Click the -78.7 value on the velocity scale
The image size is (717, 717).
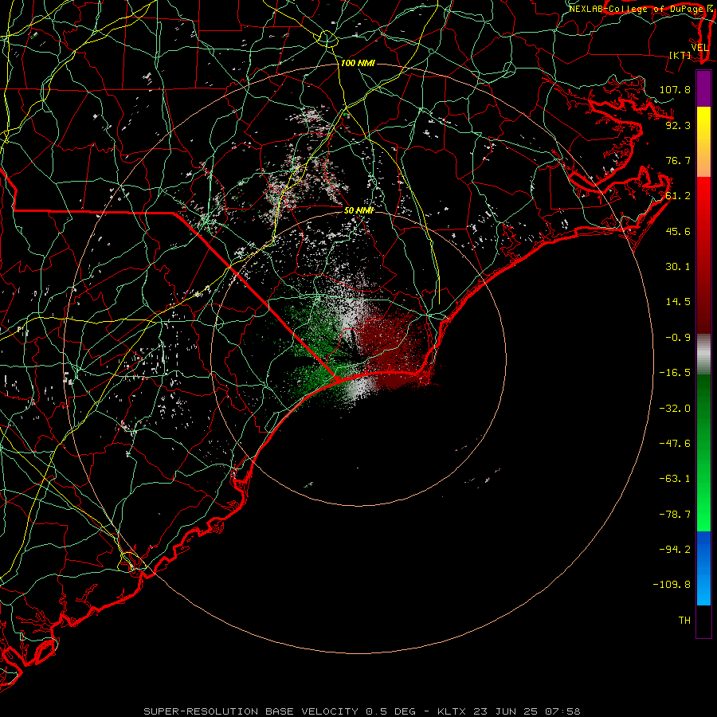click(675, 515)
